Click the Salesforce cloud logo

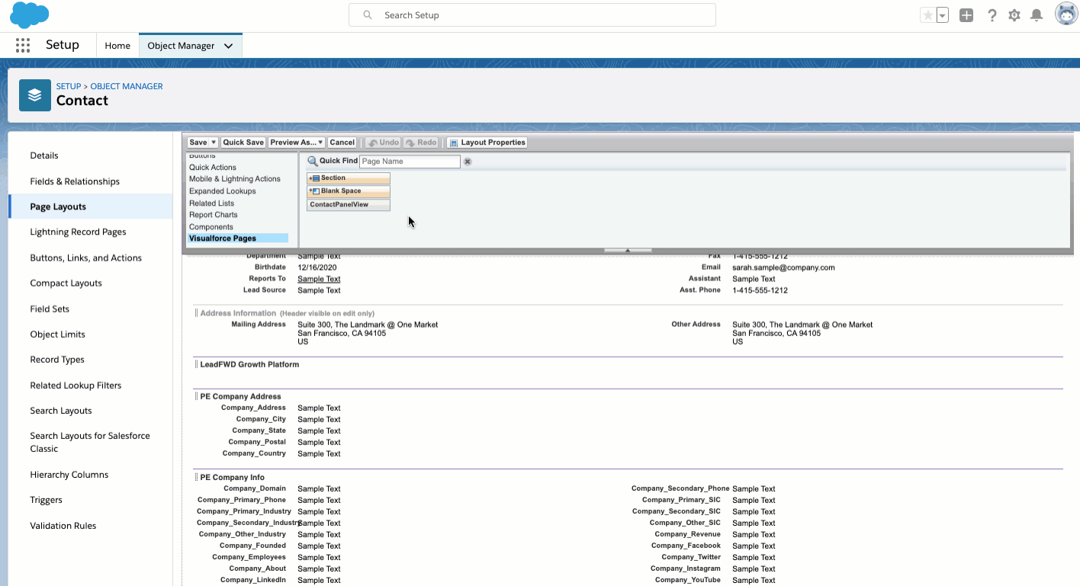30,14
